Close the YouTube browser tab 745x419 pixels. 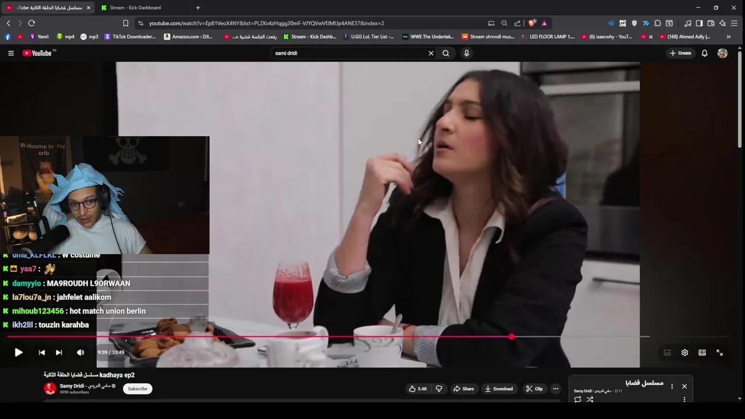click(x=88, y=8)
